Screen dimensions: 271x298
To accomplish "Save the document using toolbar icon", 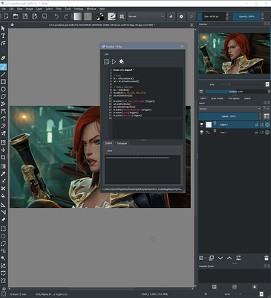I will tap(25, 16).
